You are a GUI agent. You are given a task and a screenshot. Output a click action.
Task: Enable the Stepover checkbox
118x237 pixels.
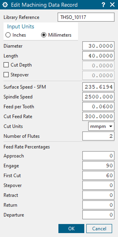6,75
